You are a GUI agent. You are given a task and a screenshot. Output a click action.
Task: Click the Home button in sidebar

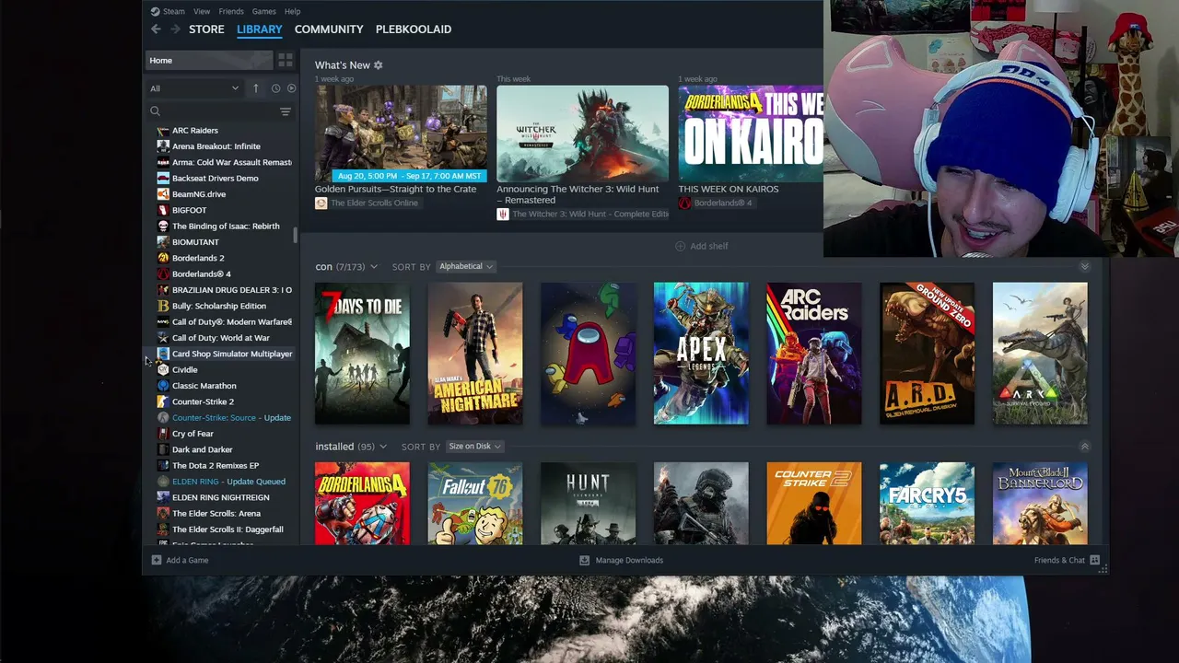pos(210,61)
